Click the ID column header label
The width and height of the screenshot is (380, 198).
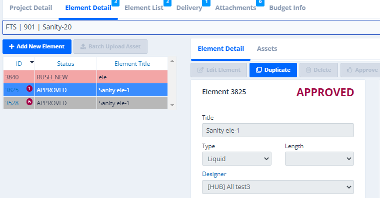19,64
